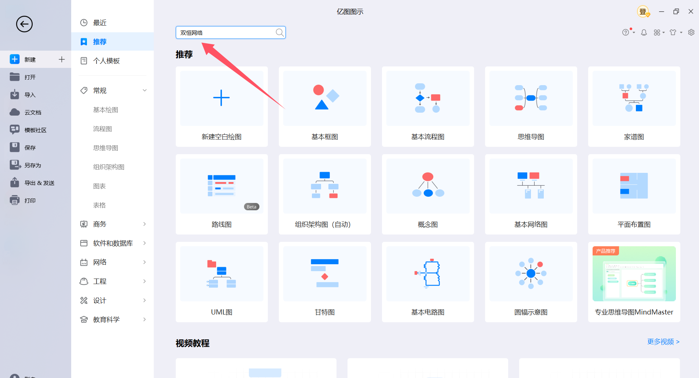Viewport: 699px width, 378px height.
Task: Select 流程图 under 常规
Action: tap(102, 129)
